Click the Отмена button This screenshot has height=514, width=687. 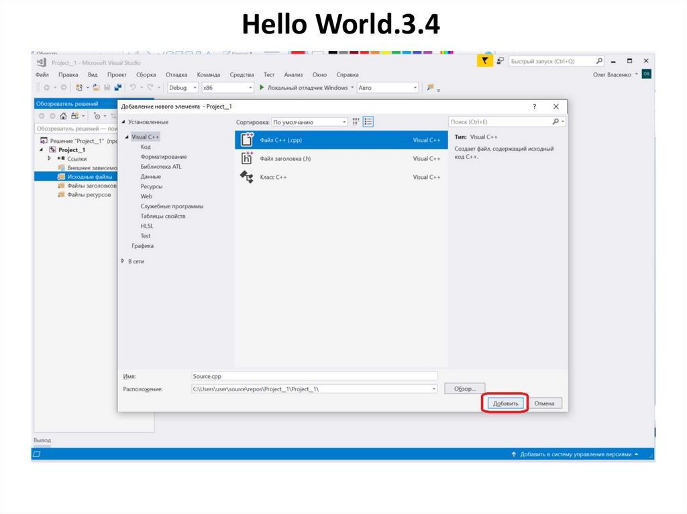coord(544,403)
